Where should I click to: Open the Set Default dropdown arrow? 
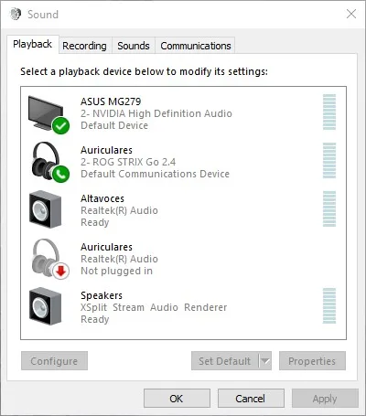[x=265, y=361]
